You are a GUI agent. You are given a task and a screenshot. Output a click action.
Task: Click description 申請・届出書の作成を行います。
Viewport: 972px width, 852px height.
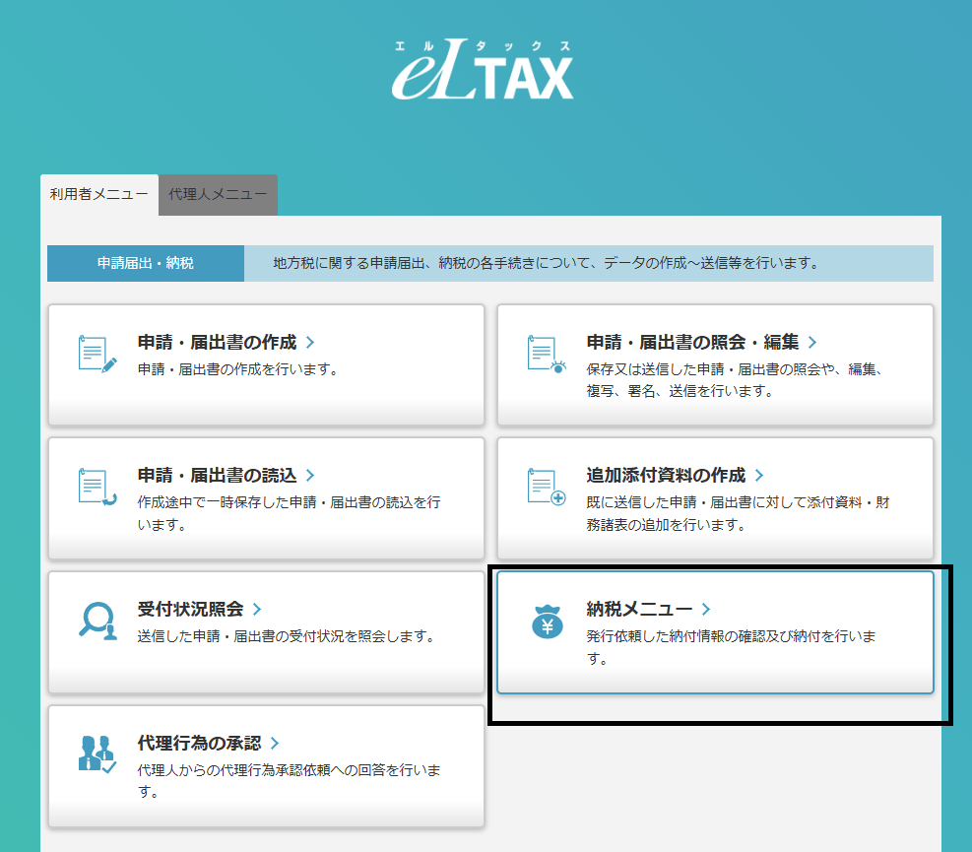[x=237, y=369]
